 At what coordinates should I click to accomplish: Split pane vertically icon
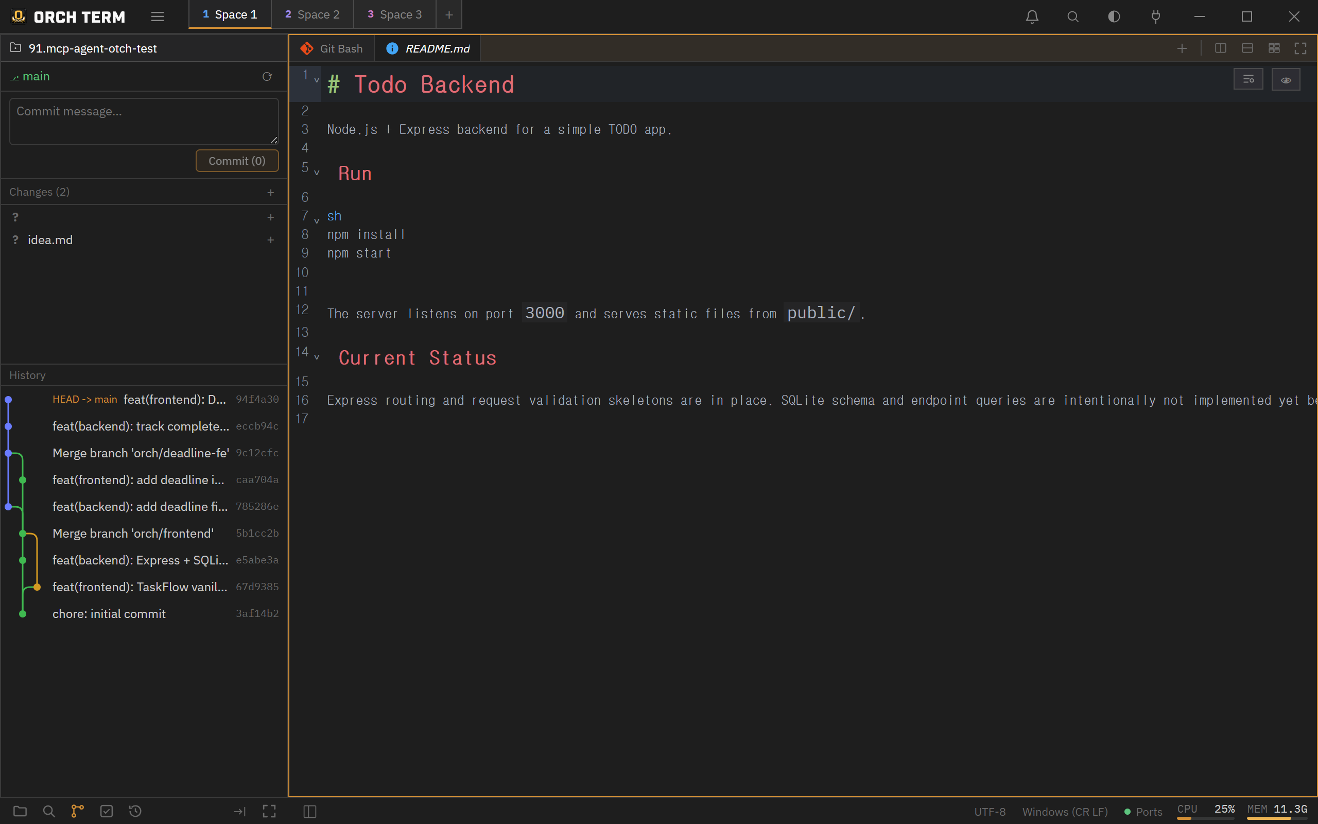click(1221, 48)
